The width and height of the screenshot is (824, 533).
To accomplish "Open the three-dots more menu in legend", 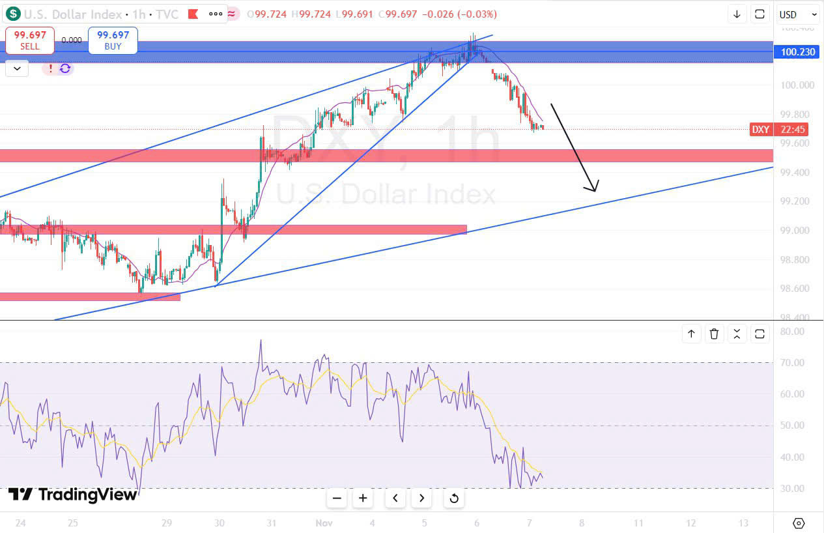I will pyautogui.click(x=216, y=14).
